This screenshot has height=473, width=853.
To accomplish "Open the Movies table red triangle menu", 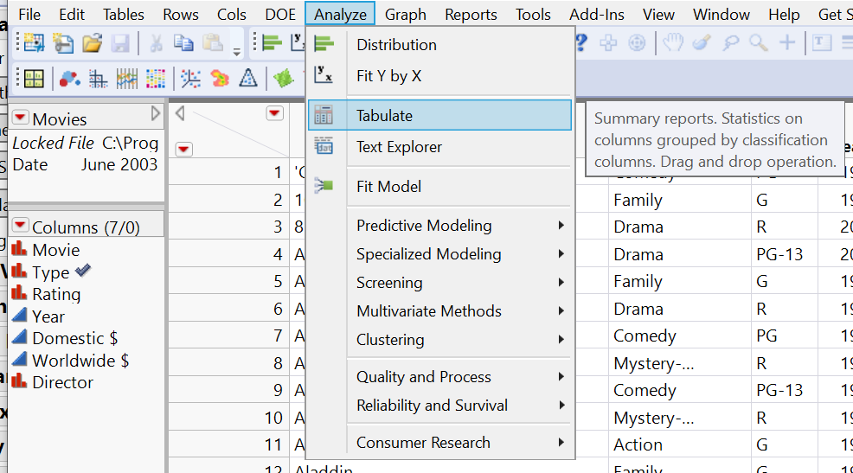I will click(x=21, y=118).
